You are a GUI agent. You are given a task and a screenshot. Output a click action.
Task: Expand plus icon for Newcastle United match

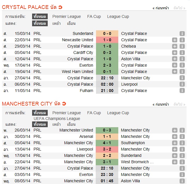point(175,40)
